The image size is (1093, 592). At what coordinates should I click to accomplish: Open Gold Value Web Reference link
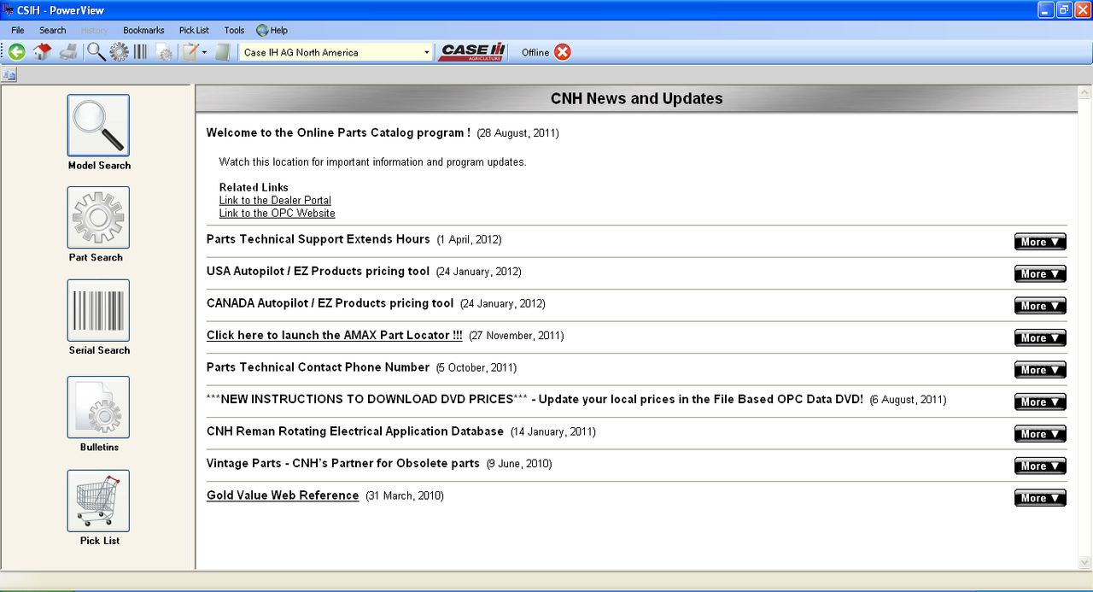coord(283,495)
